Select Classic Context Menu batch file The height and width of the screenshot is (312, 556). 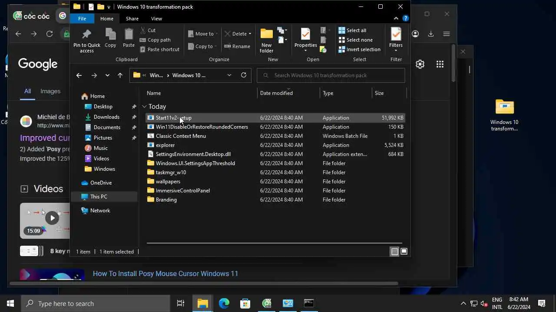[275, 136]
